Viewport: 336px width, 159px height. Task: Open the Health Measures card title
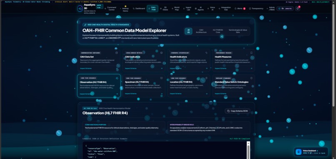point(223,57)
